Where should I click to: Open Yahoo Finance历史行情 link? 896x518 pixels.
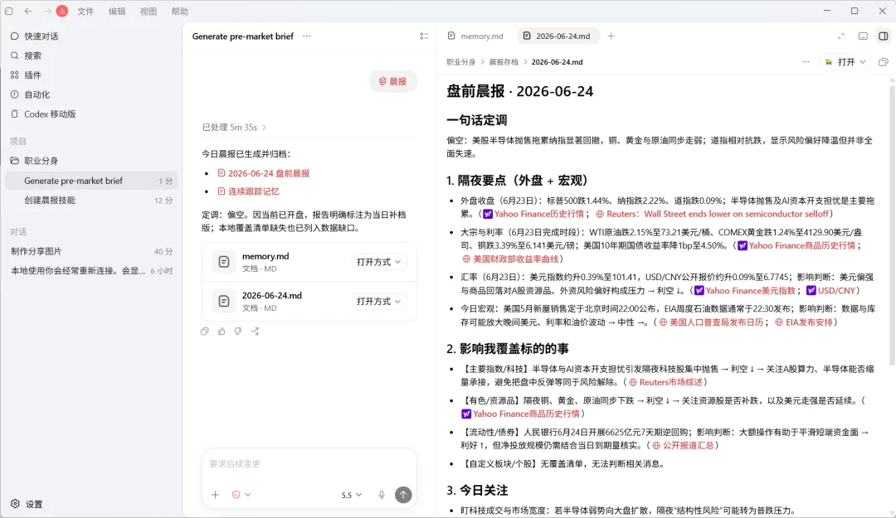pyautogui.click(x=533, y=214)
